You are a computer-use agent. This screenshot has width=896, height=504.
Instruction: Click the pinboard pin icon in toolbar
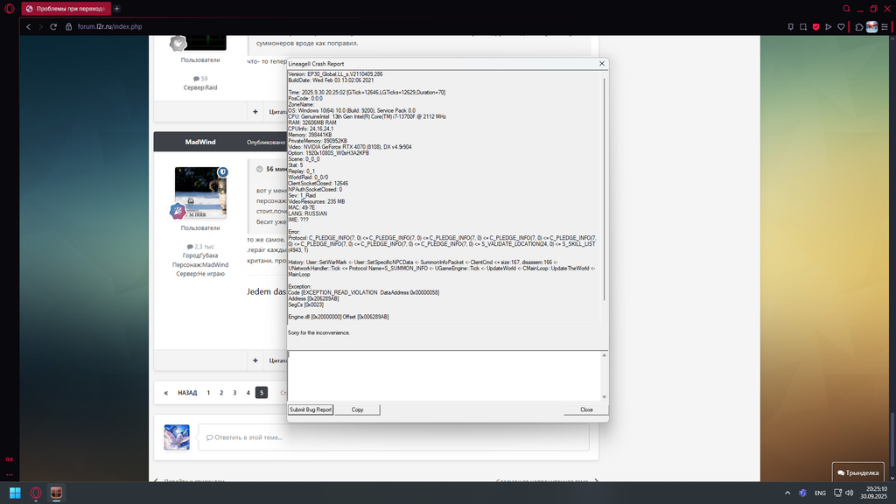point(791,27)
